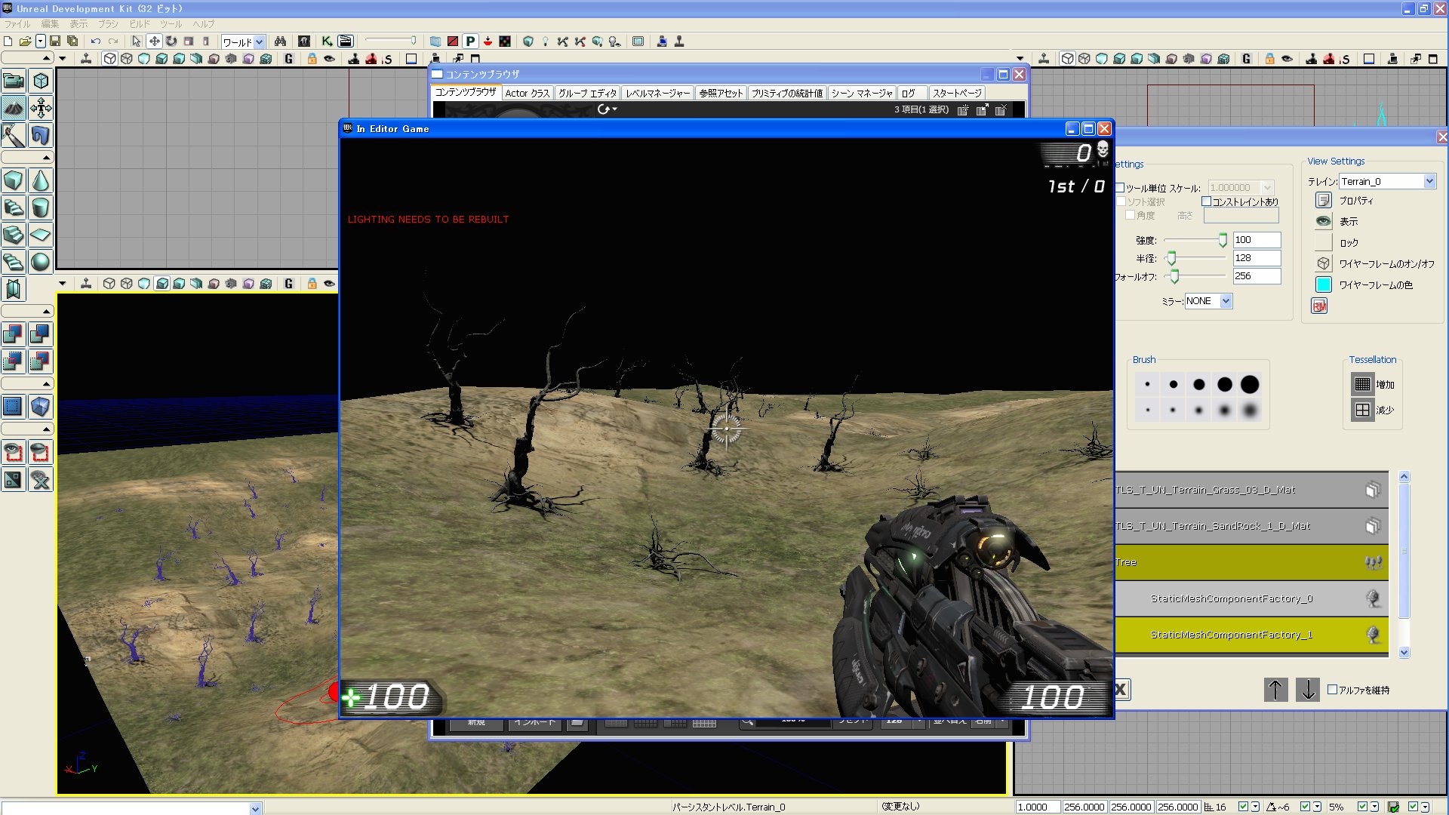Select the largest hard round brush

(x=1250, y=384)
